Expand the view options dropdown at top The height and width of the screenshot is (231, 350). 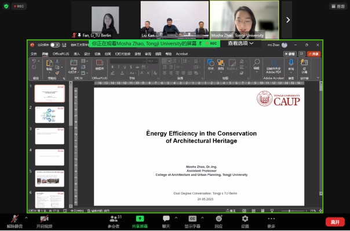tap(240, 43)
